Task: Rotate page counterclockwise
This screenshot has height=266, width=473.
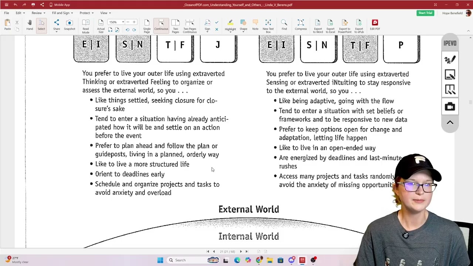Action: click(x=127, y=30)
